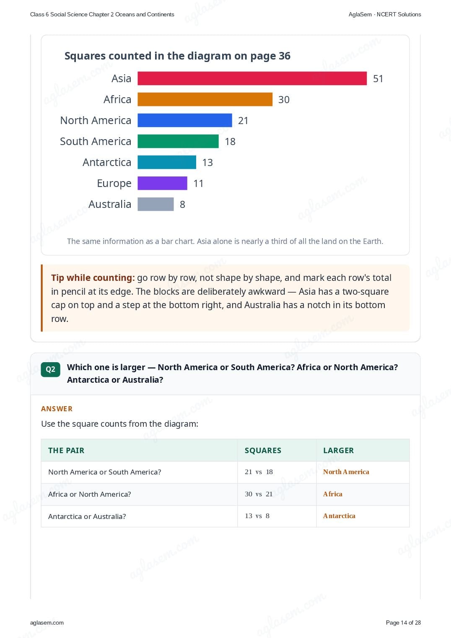
Task: Click the LARGER column header
Action: (x=338, y=450)
